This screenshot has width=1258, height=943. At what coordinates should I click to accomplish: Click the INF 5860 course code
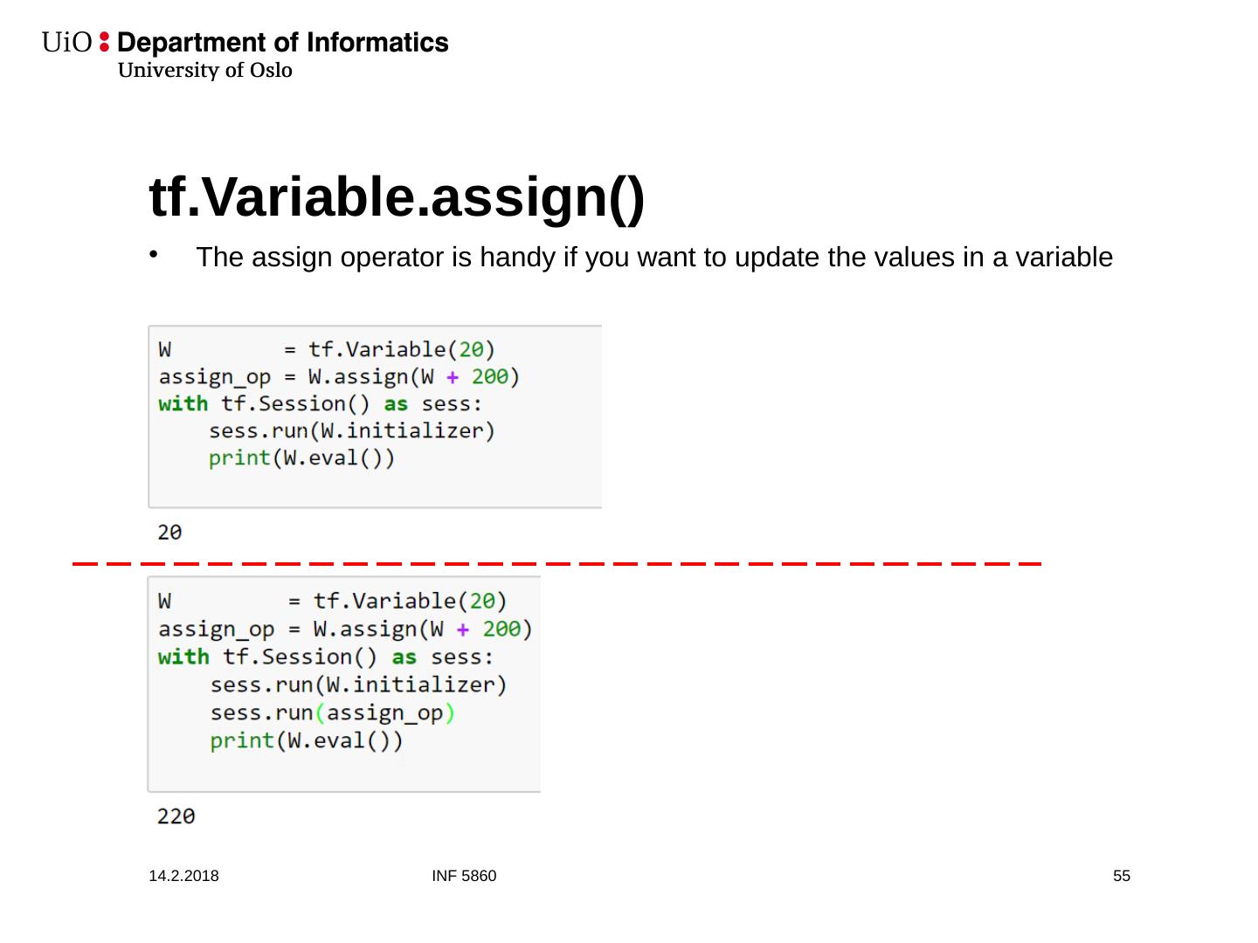(x=464, y=876)
